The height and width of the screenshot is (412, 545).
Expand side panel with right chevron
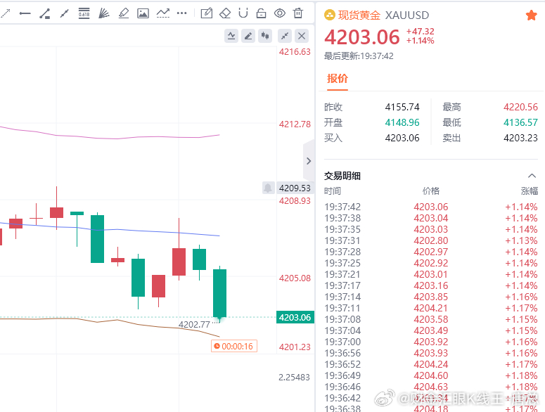(309, 161)
